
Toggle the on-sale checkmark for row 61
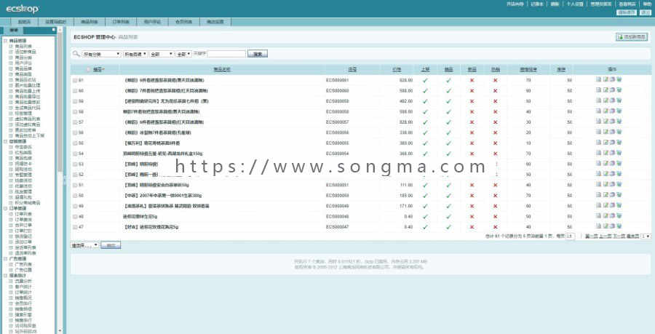pos(425,80)
